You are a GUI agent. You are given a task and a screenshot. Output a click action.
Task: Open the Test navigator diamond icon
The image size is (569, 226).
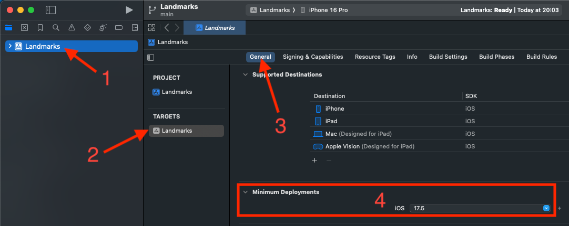point(87,27)
